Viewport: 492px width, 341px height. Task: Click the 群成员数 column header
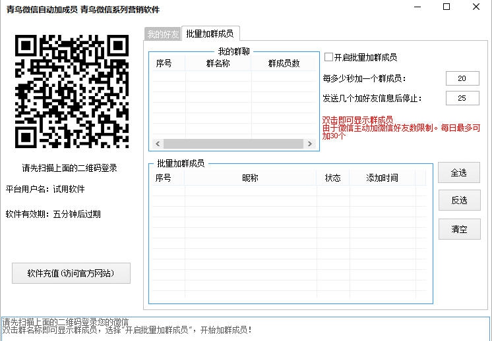(x=284, y=64)
